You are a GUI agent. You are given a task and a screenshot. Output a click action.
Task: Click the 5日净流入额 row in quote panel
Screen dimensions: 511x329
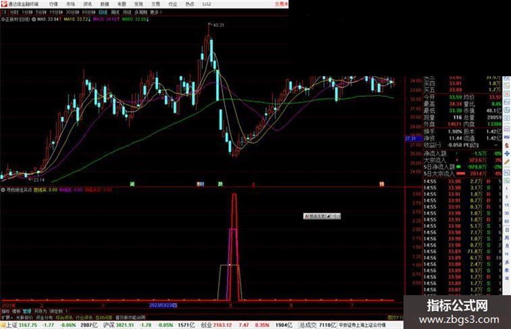pyautogui.click(x=462, y=167)
